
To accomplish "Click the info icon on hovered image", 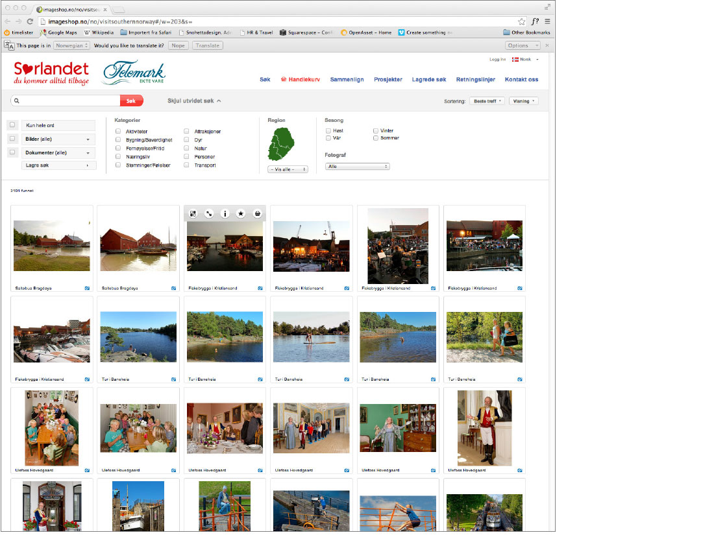I will click(x=225, y=213).
